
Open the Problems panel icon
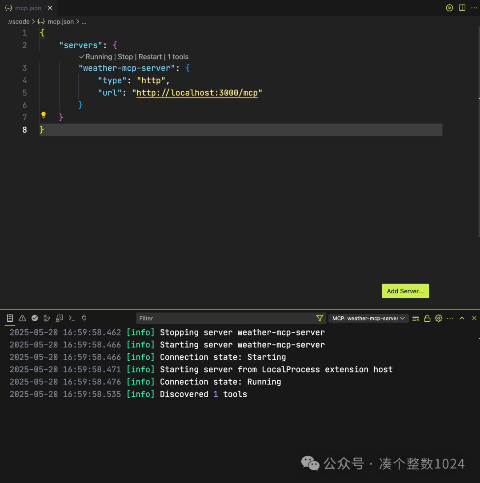click(22, 318)
